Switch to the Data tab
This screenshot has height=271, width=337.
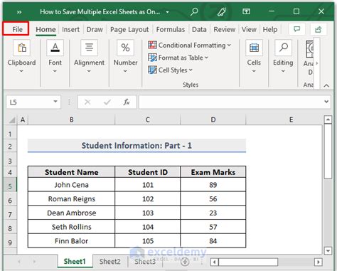pyautogui.click(x=199, y=29)
